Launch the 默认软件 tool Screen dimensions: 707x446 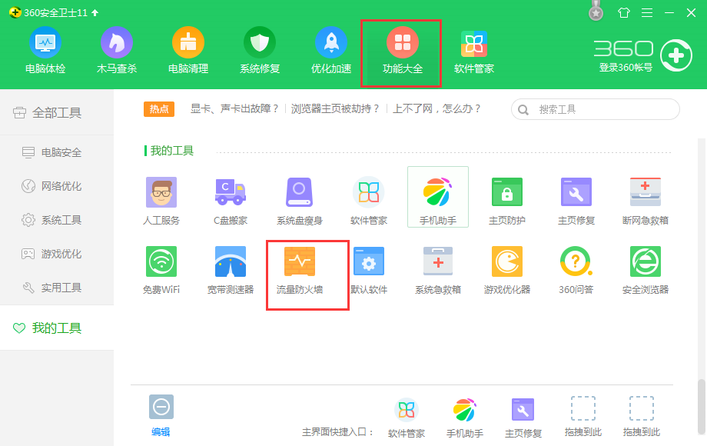369,270
